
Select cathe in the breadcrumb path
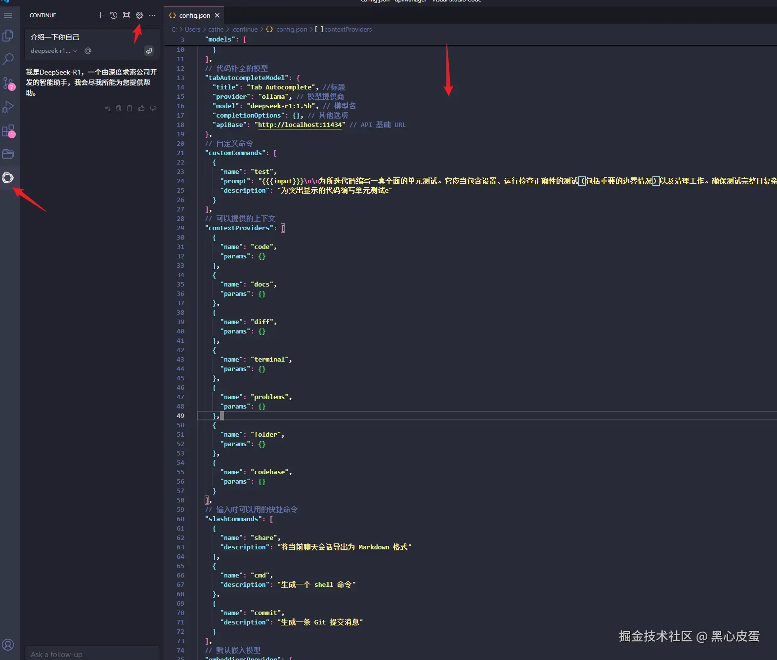[x=216, y=29]
